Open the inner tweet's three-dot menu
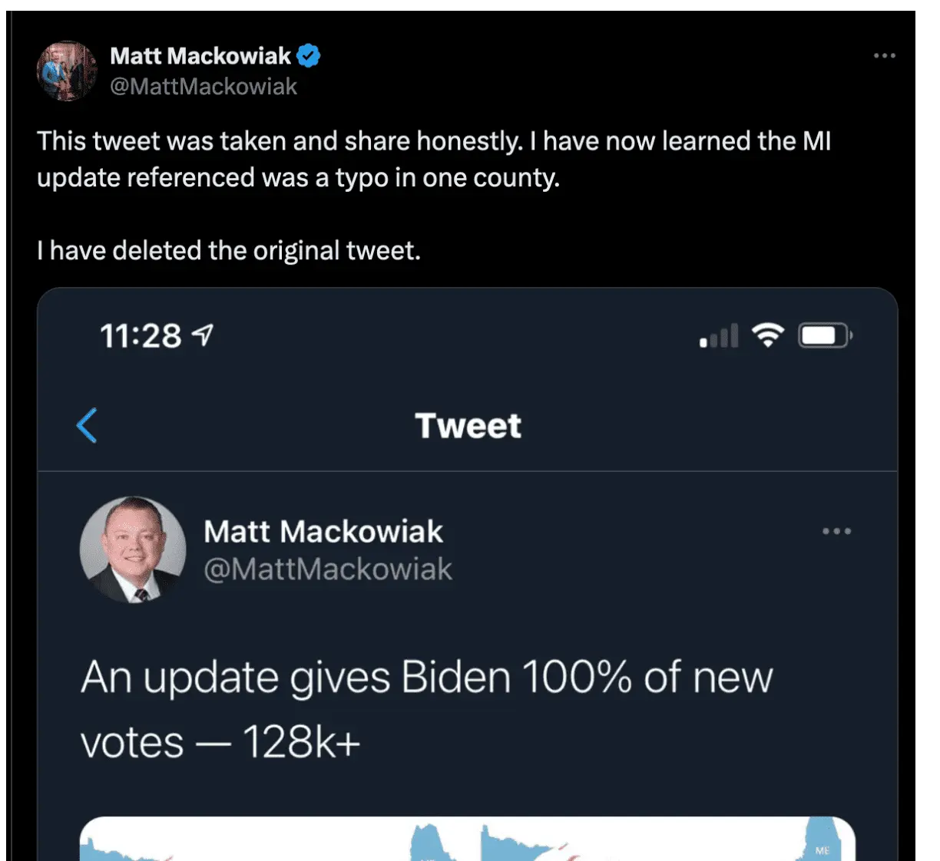Image resolution: width=940 pixels, height=861 pixels. click(x=836, y=531)
